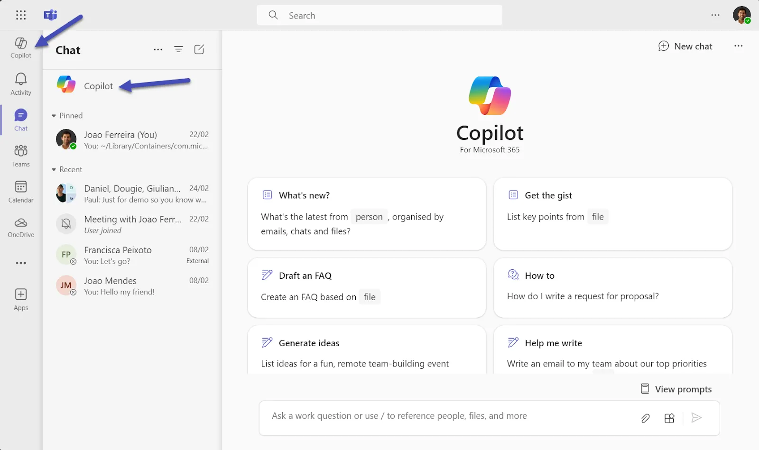Click the filter chats icon
This screenshot has height=450, width=759.
178,49
